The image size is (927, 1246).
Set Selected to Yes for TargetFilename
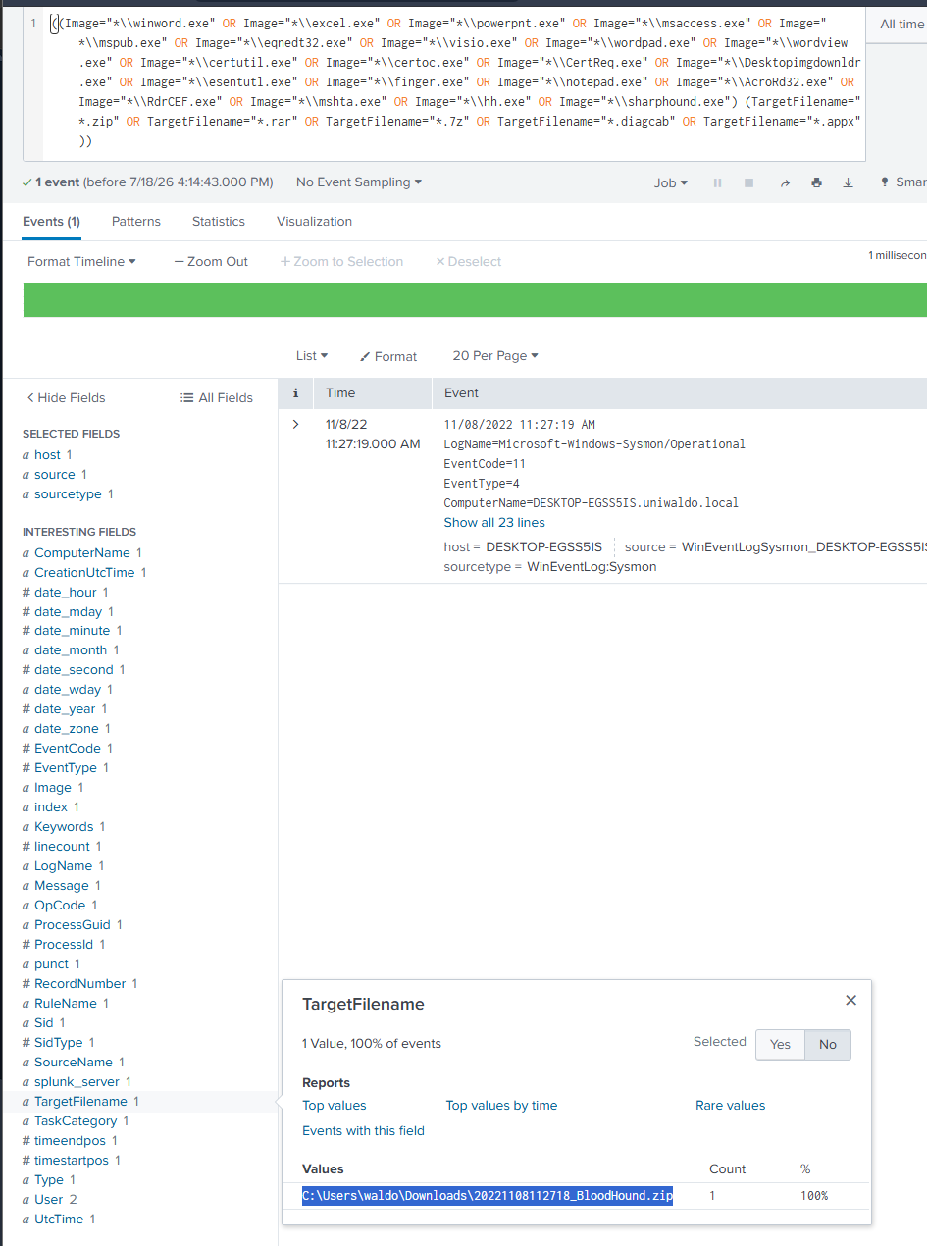[x=780, y=1044]
